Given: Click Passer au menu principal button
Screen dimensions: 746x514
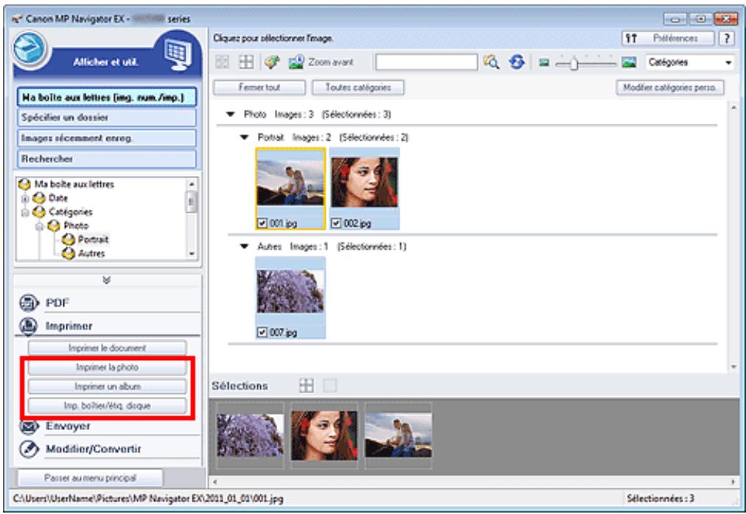Looking at the screenshot, I should (x=90, y=477).
